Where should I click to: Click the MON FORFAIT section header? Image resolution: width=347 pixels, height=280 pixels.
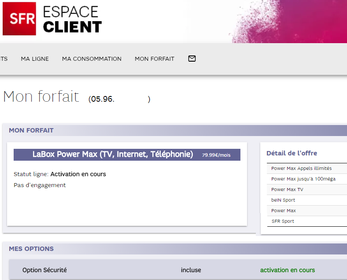(x=31, y=130)
